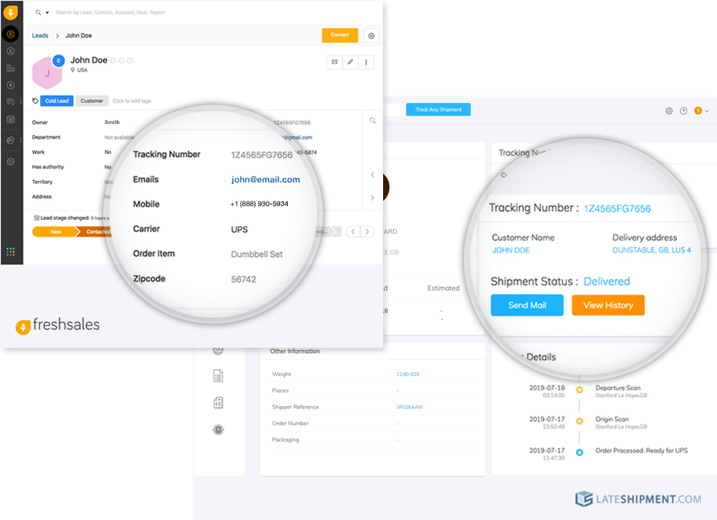This screenshot has width=717, height=520.
Task: Go back to Leads breadcrumb
Action: click(x=40, y=35)
